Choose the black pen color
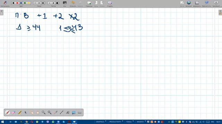The width and height of the screenshot is (222, 124). coord(14,3)
